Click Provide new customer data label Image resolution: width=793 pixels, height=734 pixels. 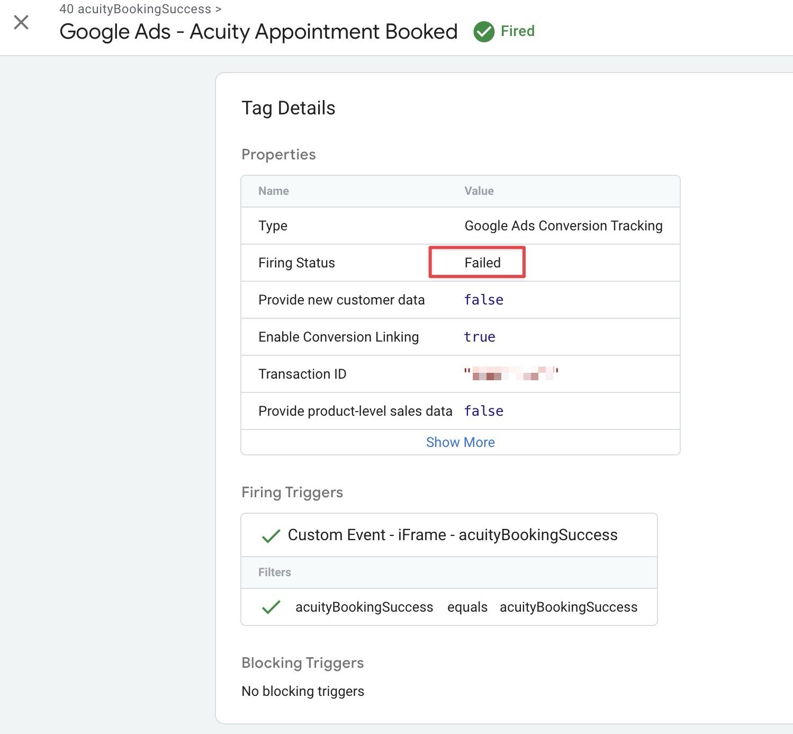[x=341, y=300]
